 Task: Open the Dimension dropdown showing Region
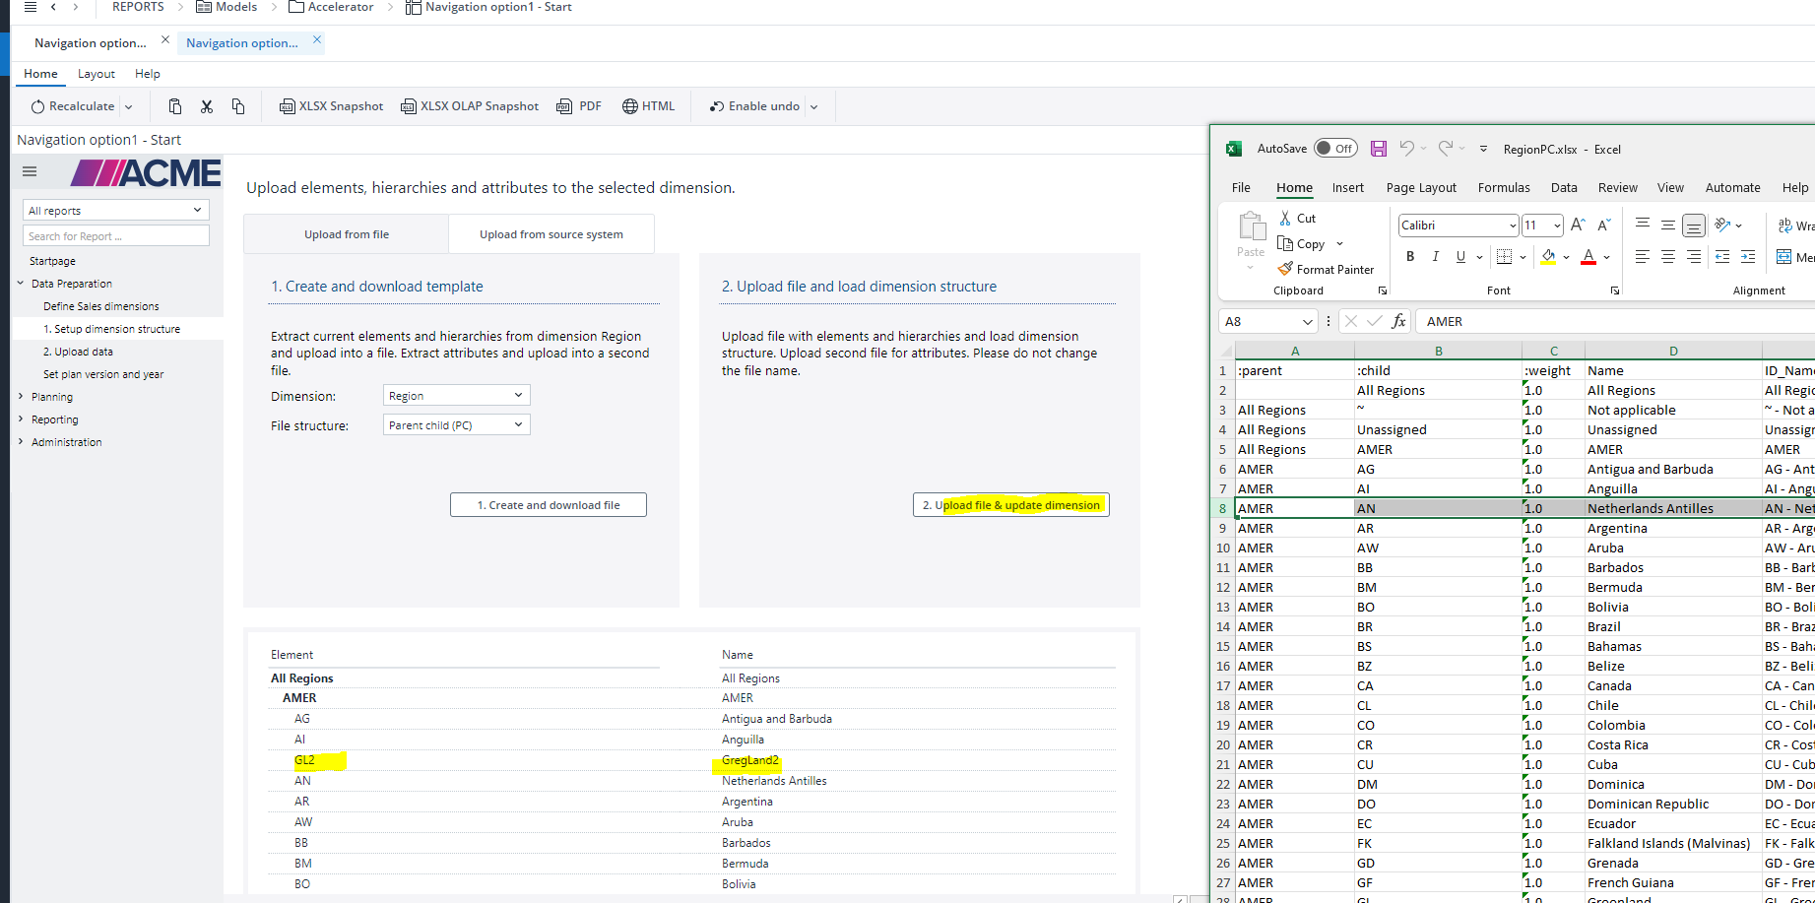(456, 395)
